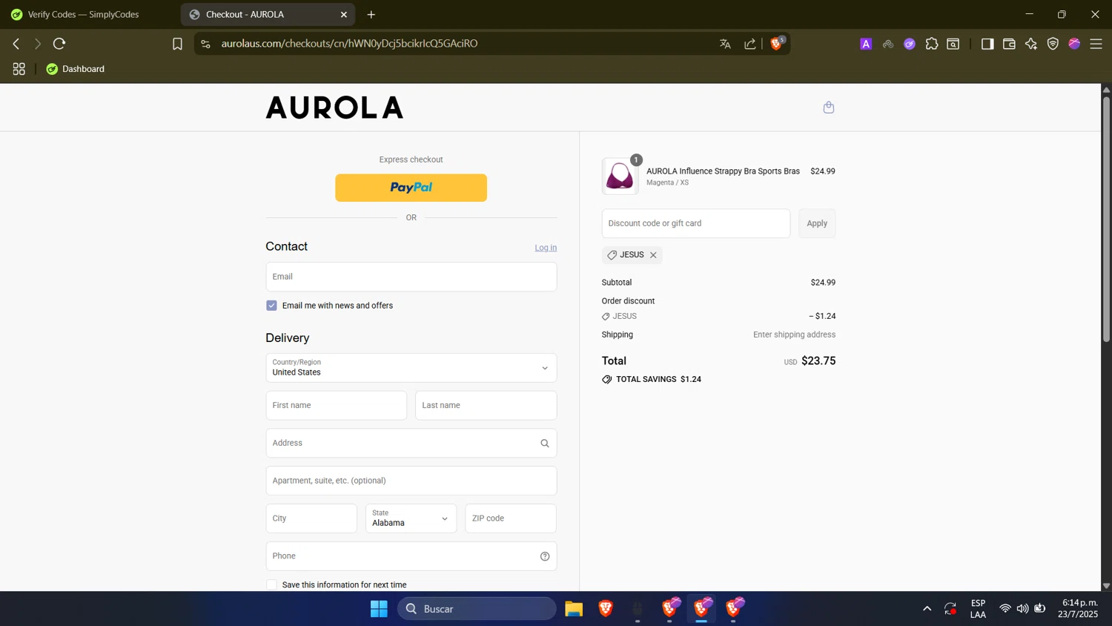Pay with the PayPal express button

point(411,188)
